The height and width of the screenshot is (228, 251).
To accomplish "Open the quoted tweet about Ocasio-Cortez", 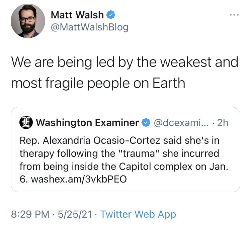I will click(x=125, y=149).
